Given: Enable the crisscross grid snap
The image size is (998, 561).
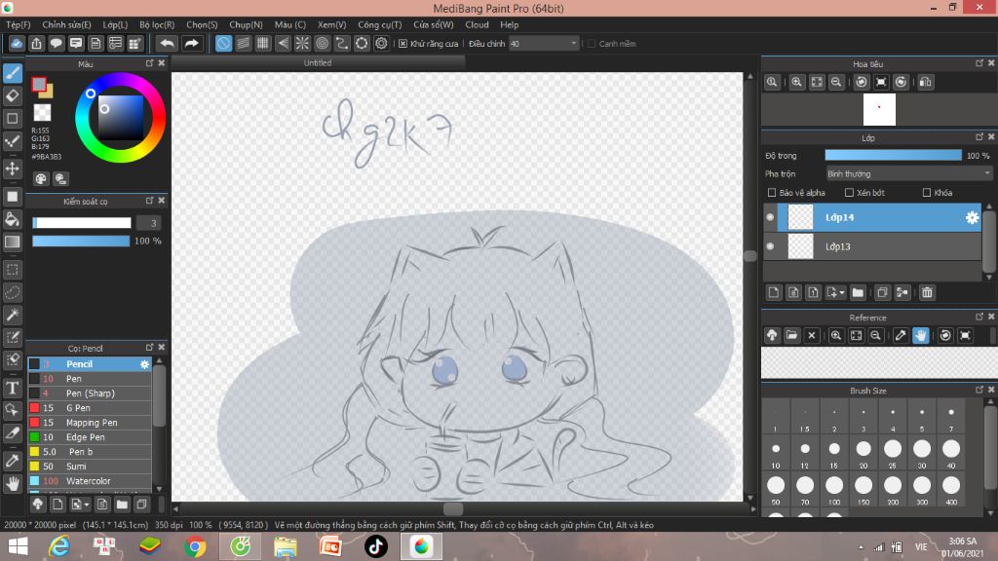Looking at the screenshot, I should point(263,43).
